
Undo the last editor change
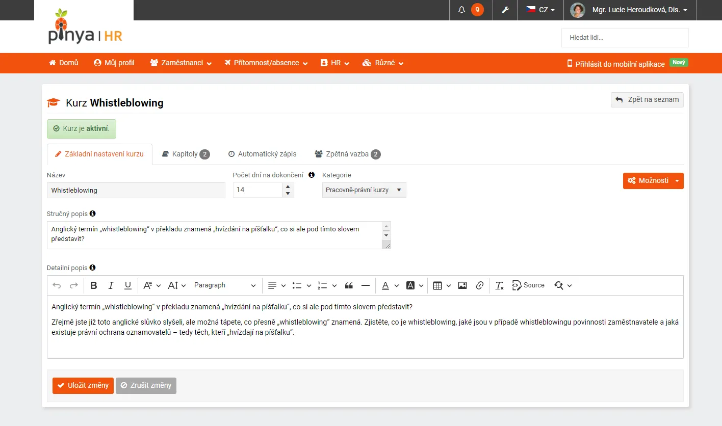57,285
